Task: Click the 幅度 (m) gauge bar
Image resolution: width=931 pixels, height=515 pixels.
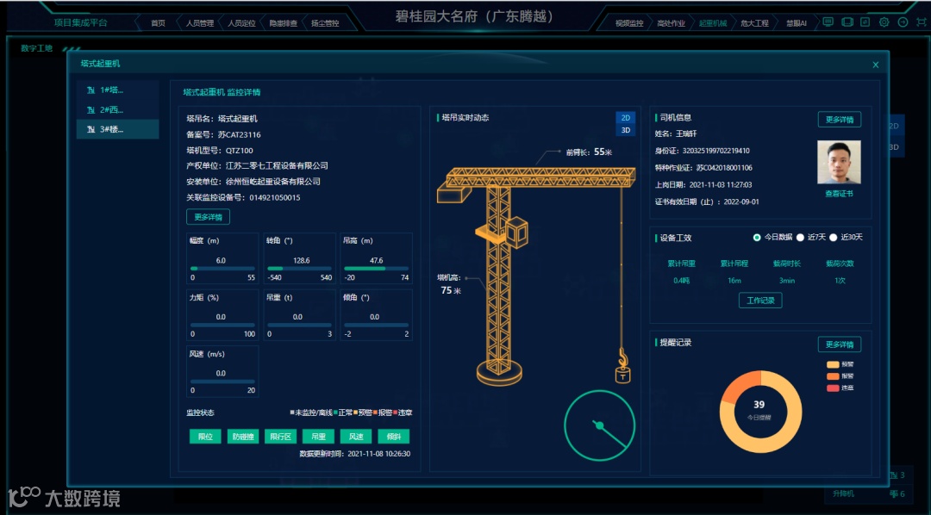Action: click(222, 269)
